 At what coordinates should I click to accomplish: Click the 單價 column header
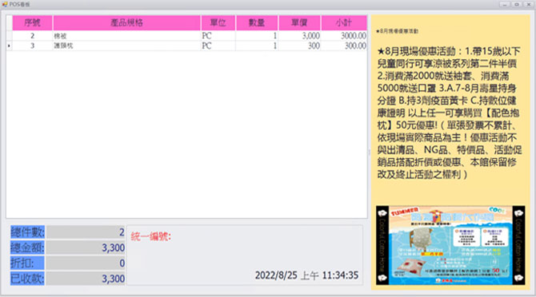click(x=299, y=23)
